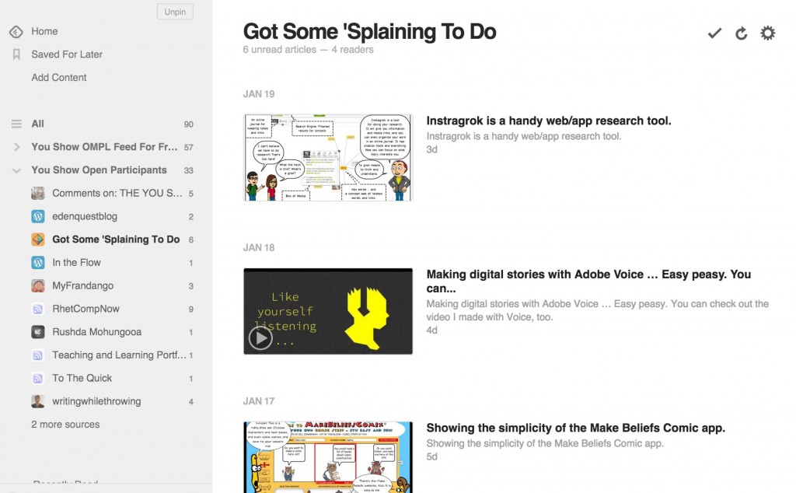This screenshot has width=796, height=493.
Task: Open Instragrok is a handy web/app article title
Action: click(x=549, y=121)
